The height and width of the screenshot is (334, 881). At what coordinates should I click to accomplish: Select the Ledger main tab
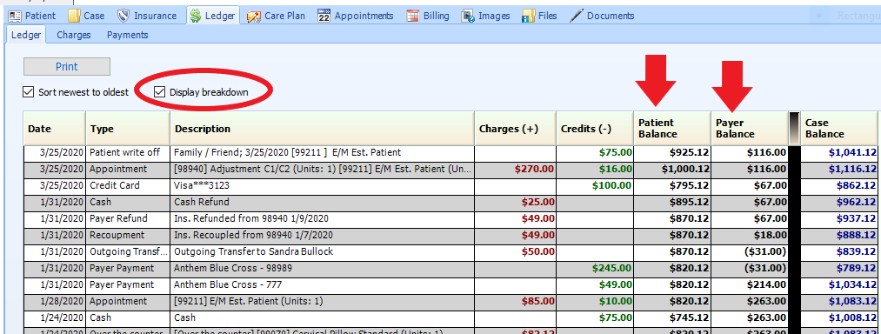[x=213, y=16]
